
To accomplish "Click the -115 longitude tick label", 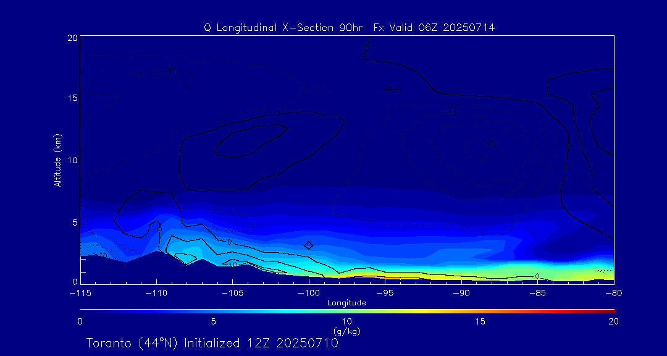I will [80, 294].
